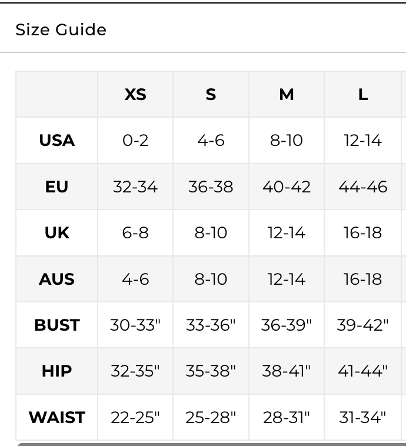406x446 pixels.
Task: Click the EU row label
Action: (x=57, y=187)
